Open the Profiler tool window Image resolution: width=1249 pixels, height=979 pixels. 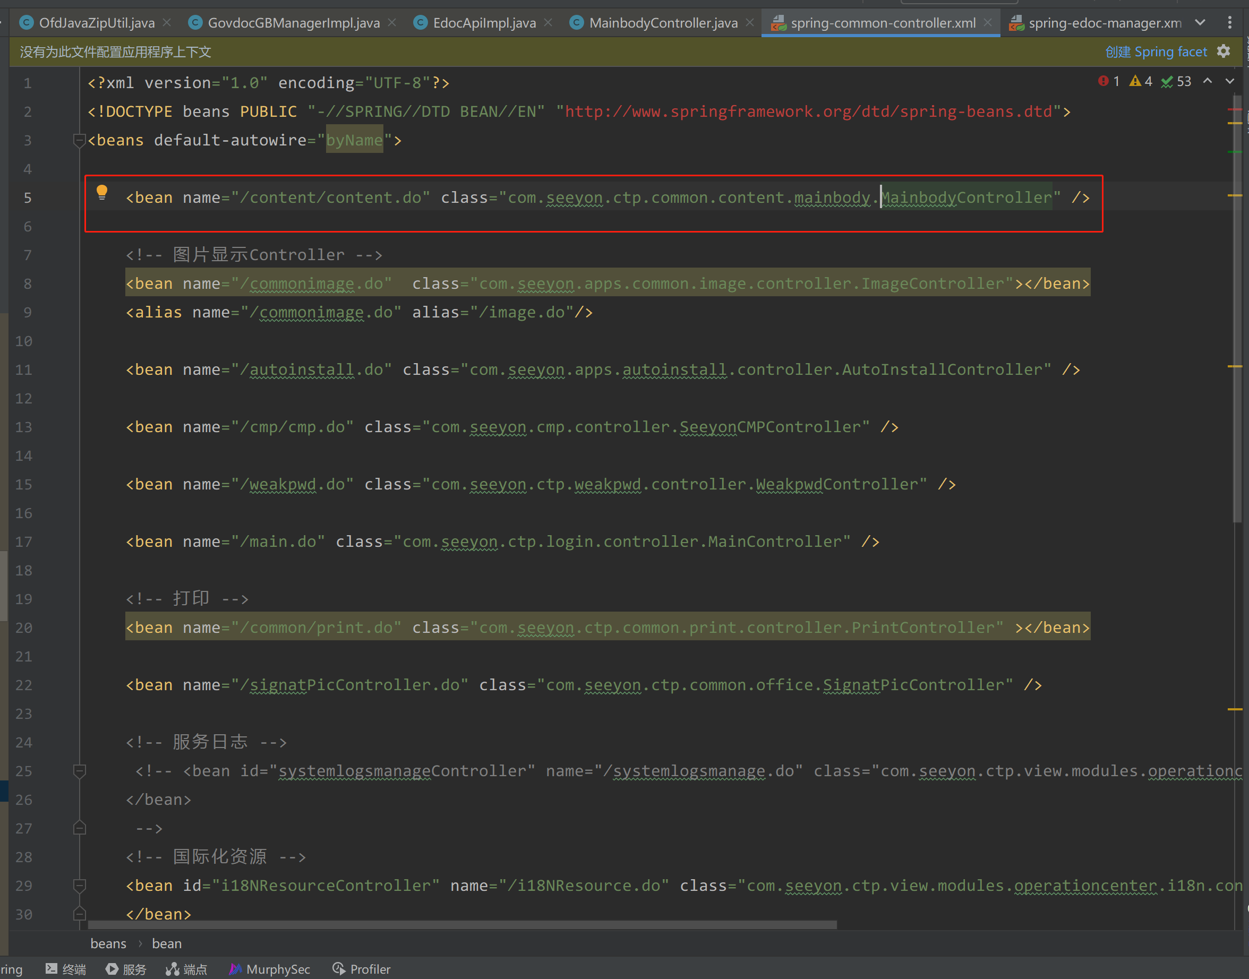coord(362,969)
